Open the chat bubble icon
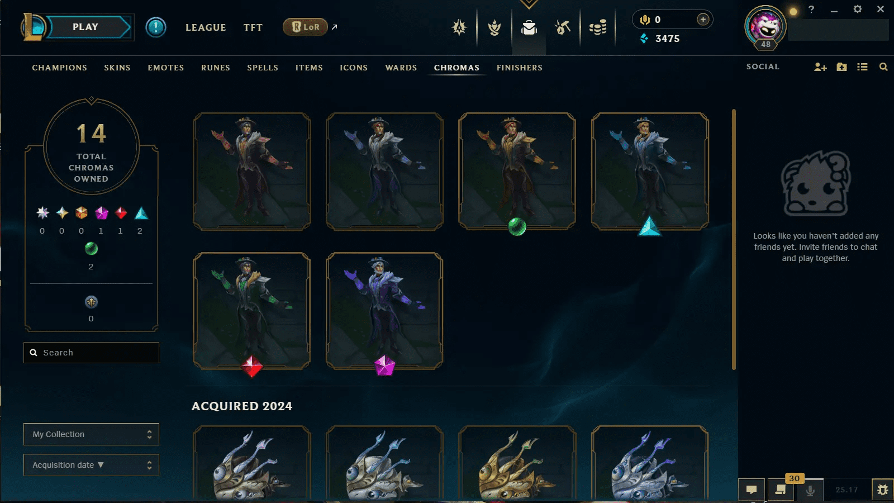894x503 pixels. (x=752, y=490)
